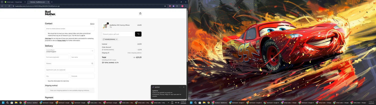This screenshot has width=376, height=105.
Task: Click the Sign in link
Action: (92, 24)
